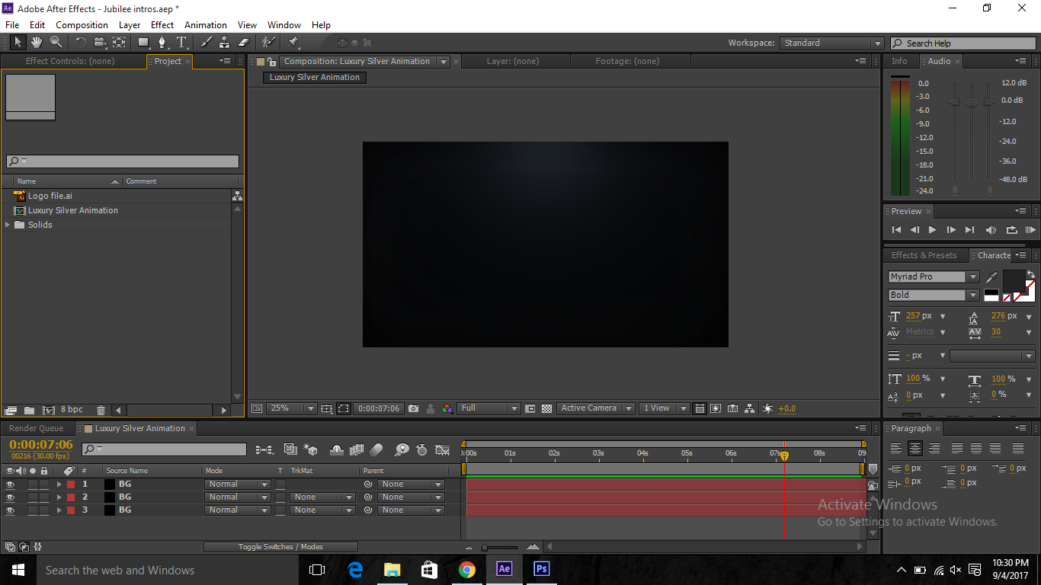This screenshot has width=1041, height=585.
Task: Select the Pen tool
Action: tap(162, 43)
